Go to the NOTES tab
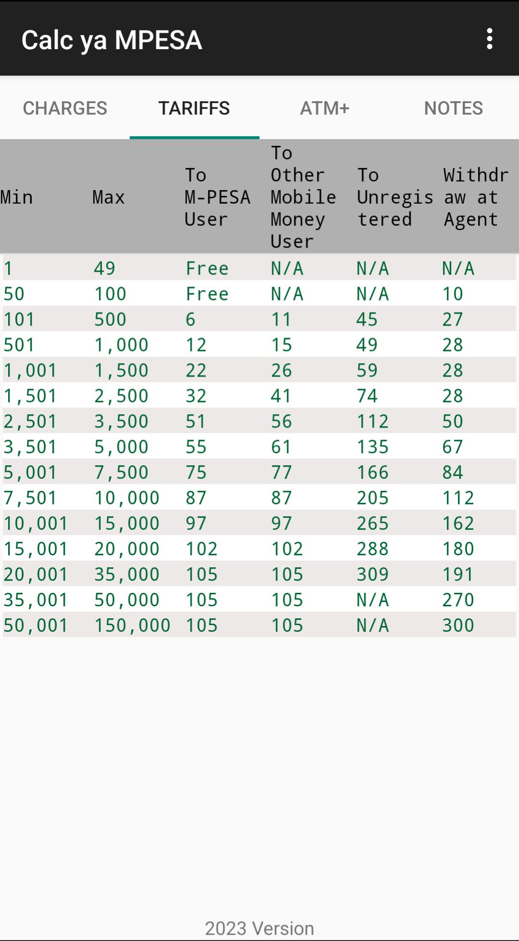This screenshot has height=941, width=519. click(x=453, y=108)
